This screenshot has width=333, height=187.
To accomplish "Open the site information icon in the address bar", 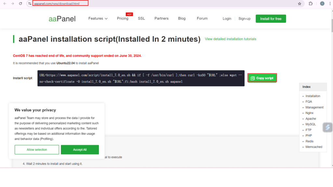I will (30, 4).
